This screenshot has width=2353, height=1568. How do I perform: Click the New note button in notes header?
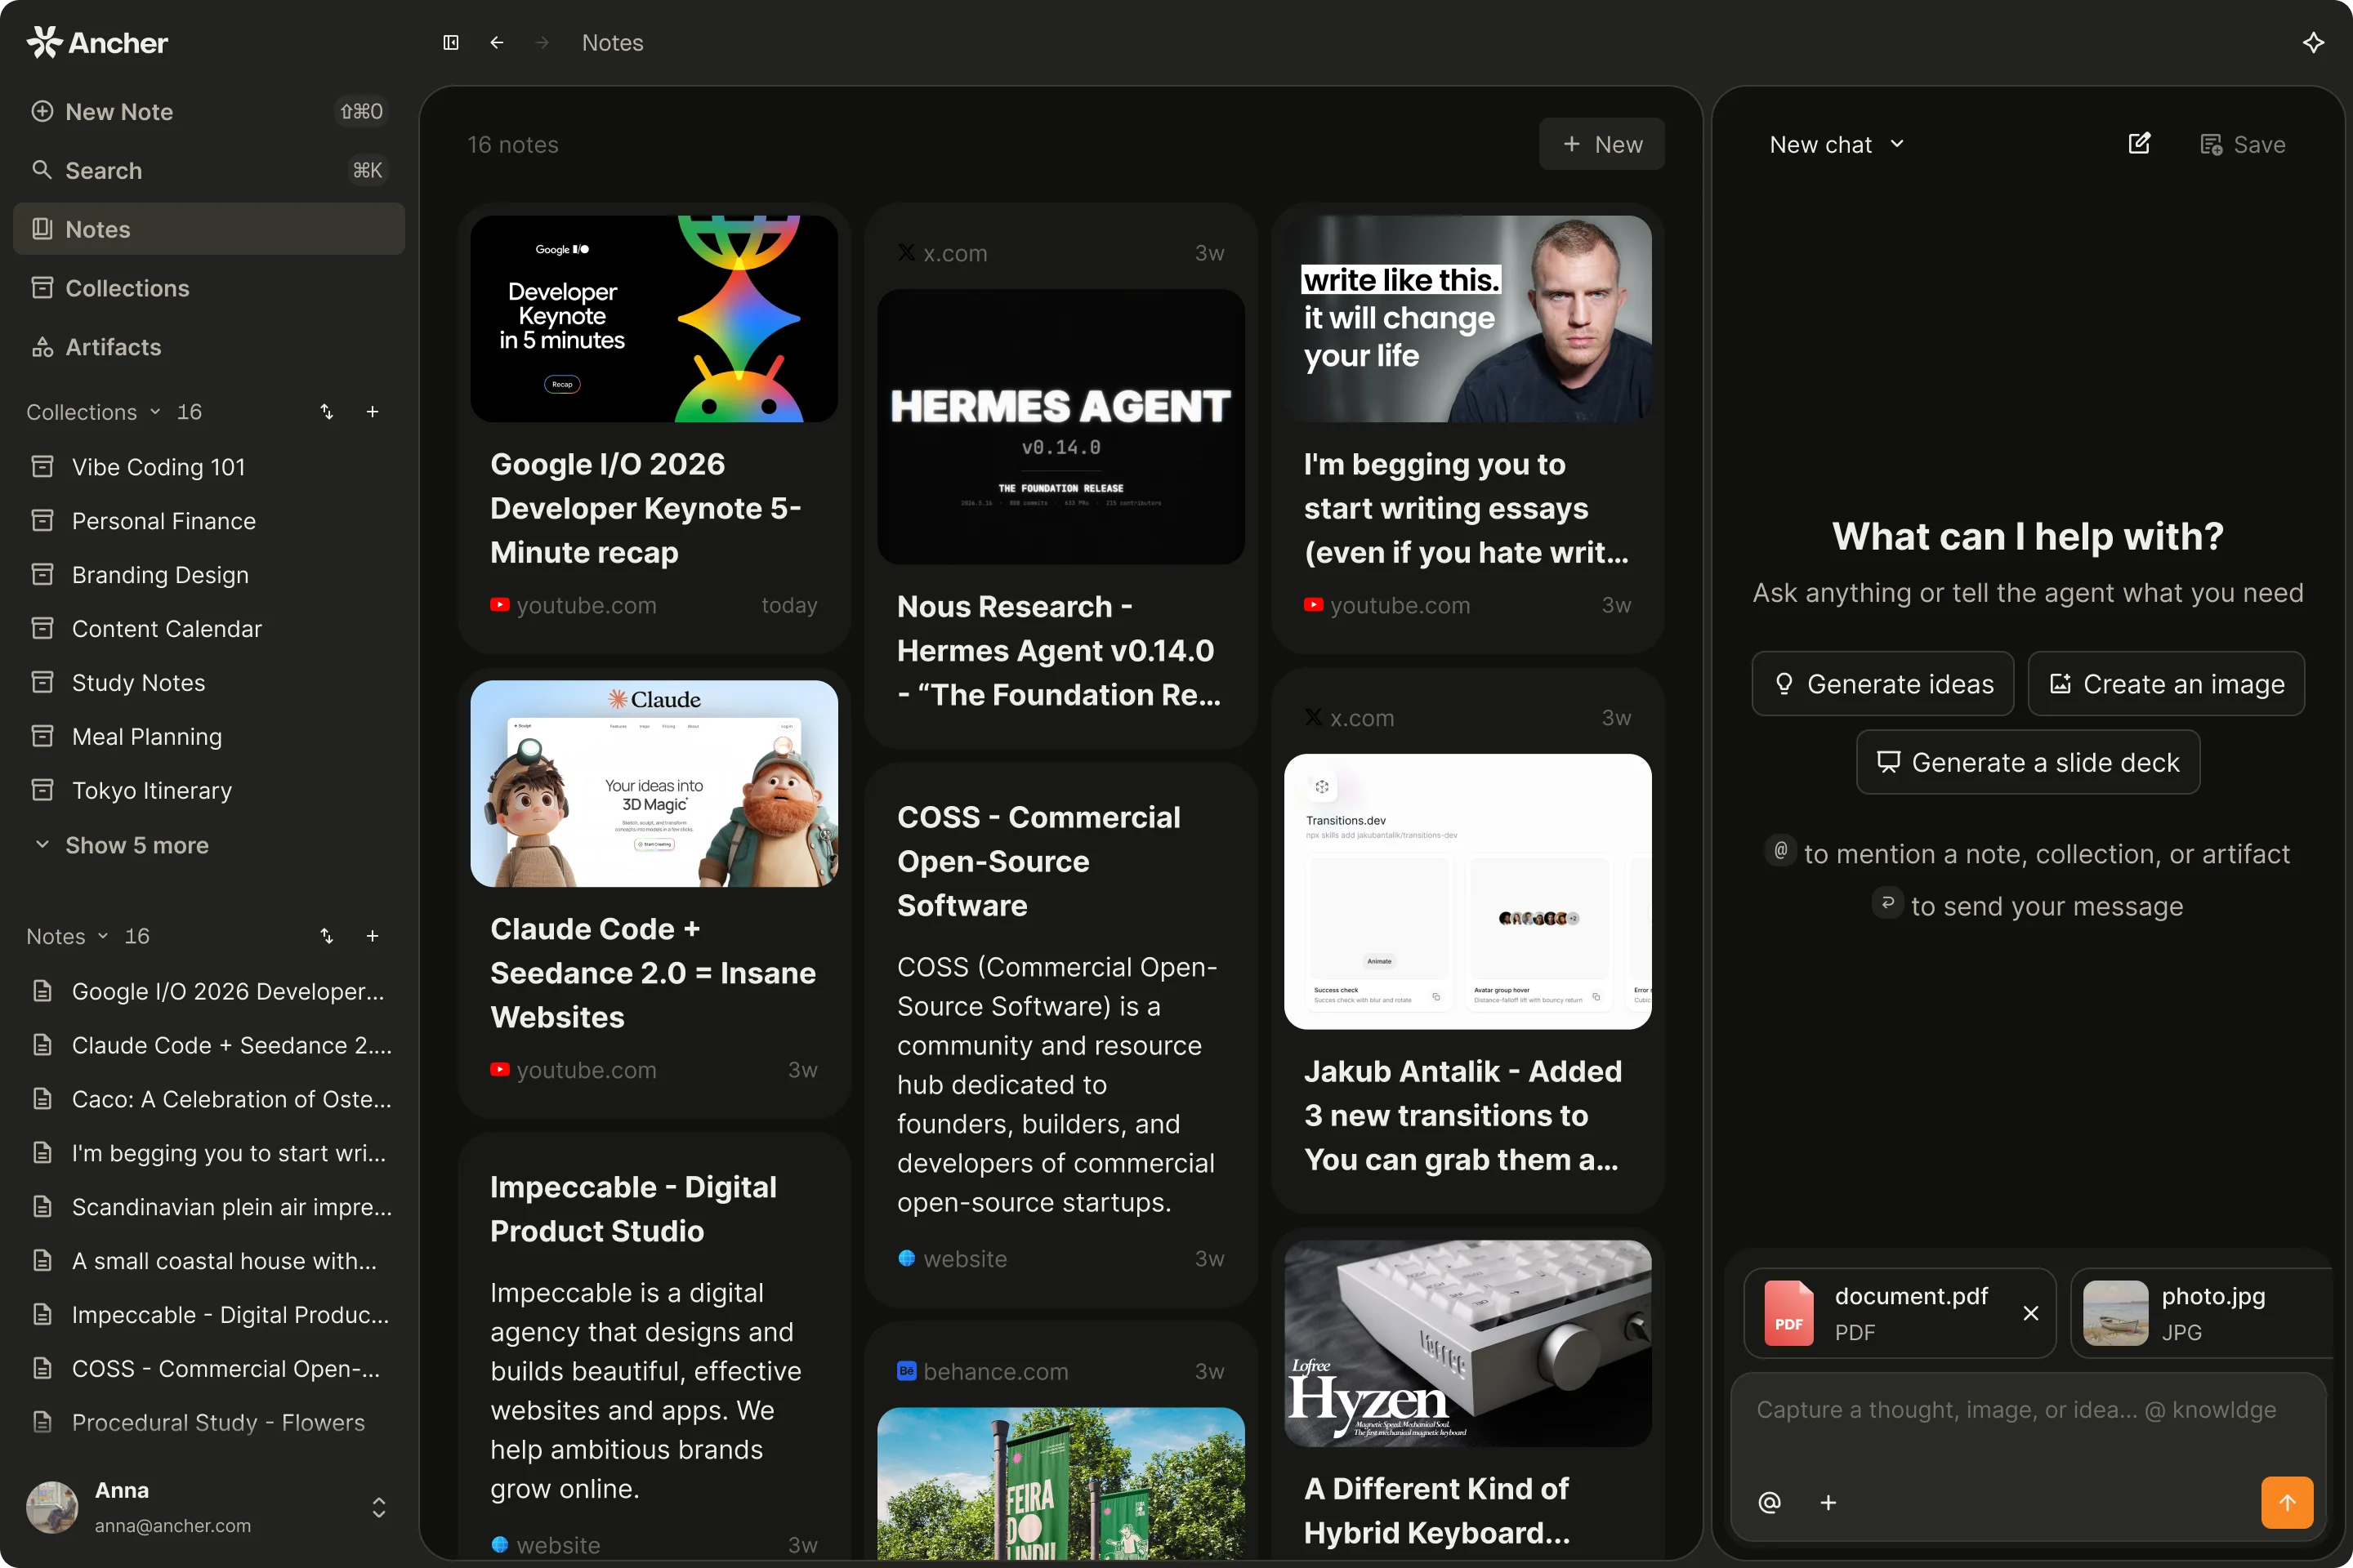pos(1601,145)
